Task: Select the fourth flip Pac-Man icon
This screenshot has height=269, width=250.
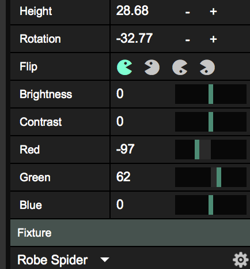Action: [207, 67]
